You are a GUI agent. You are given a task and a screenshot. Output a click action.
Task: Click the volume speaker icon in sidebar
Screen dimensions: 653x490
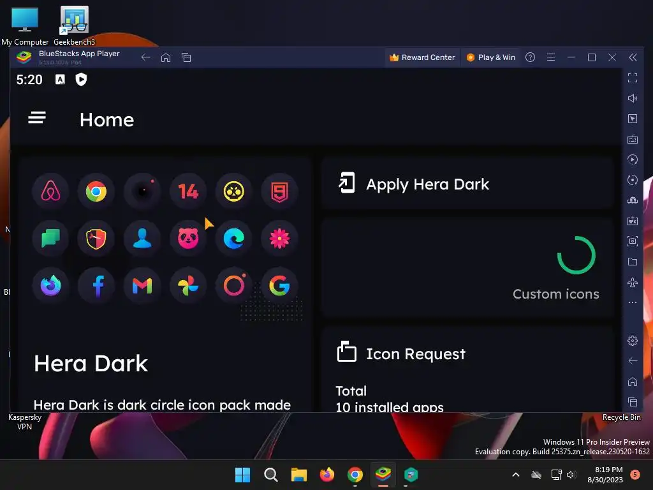pyautogui.click(x=632, y=98)
